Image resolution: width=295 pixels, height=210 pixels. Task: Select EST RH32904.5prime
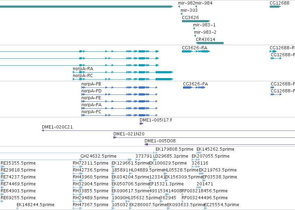click(x=91, y=184)
